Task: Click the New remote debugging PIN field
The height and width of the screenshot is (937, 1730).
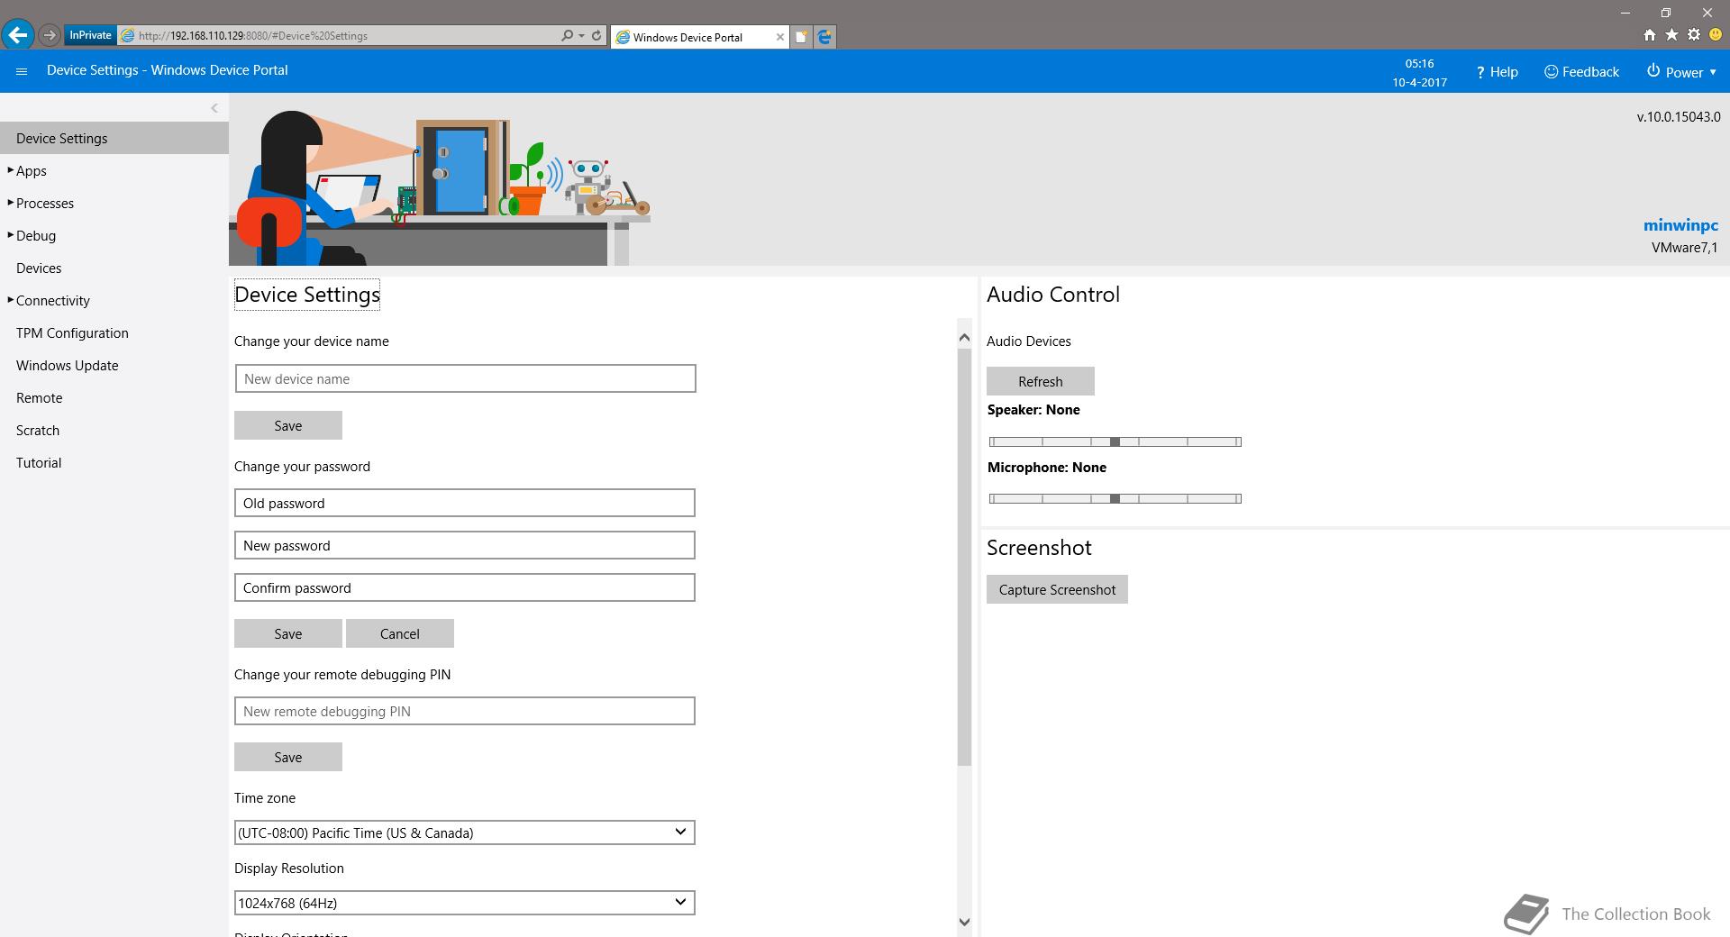Action: (465, 711)
